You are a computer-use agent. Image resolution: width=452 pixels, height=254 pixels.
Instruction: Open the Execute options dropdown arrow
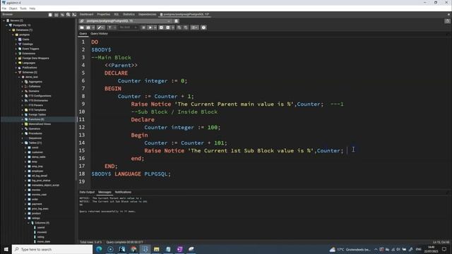155,28
